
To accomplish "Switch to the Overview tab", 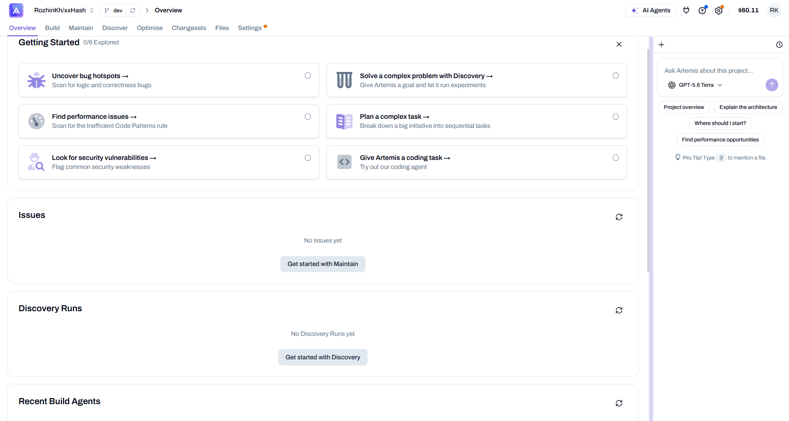I will [x=23, y=28].
